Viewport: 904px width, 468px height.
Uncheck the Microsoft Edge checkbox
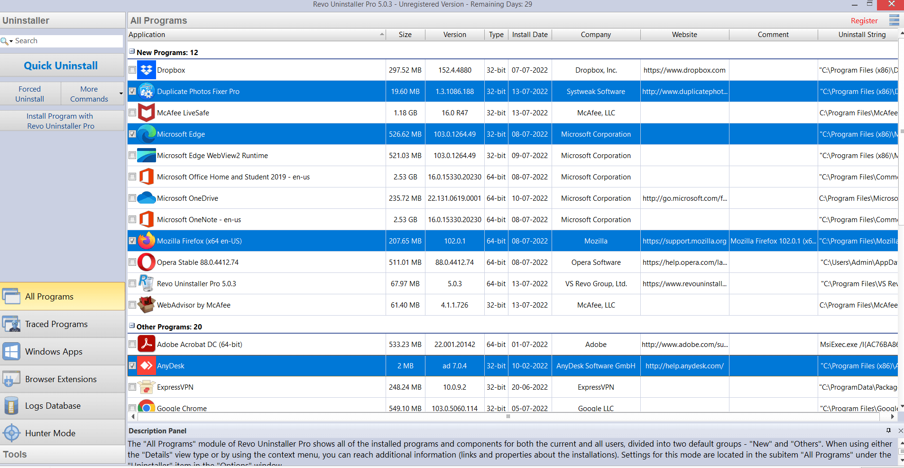pyautogui.click(x=132, y=134)
